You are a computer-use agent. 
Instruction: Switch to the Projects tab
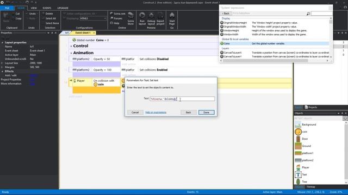pos(310,107)
